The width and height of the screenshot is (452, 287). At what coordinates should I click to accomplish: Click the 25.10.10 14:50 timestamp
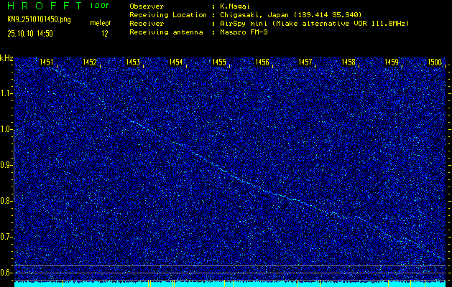coord(29,33)
